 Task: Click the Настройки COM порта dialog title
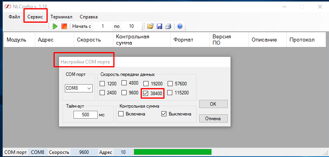tap(85, 62)
